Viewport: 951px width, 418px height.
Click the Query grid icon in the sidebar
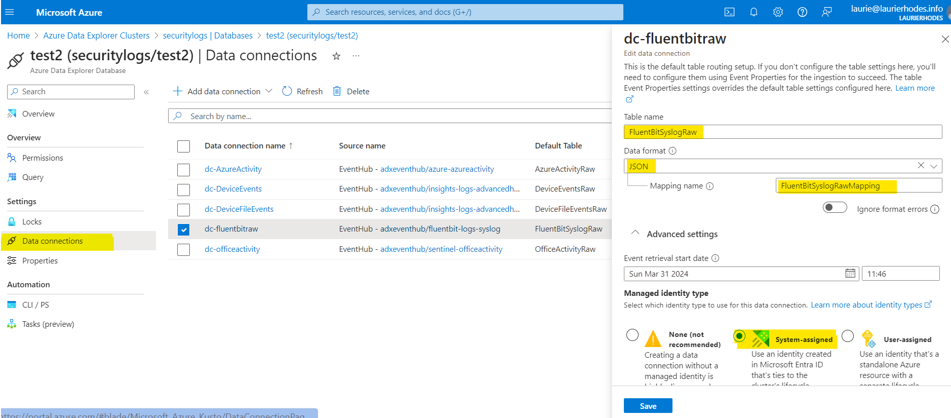coord(12,177)
